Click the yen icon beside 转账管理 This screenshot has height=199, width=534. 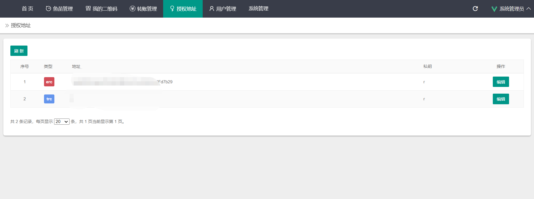132,9
